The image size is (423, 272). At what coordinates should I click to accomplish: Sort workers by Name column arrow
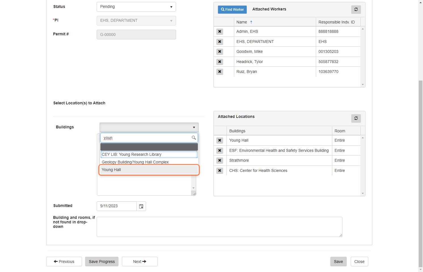(x=251, y=22)
